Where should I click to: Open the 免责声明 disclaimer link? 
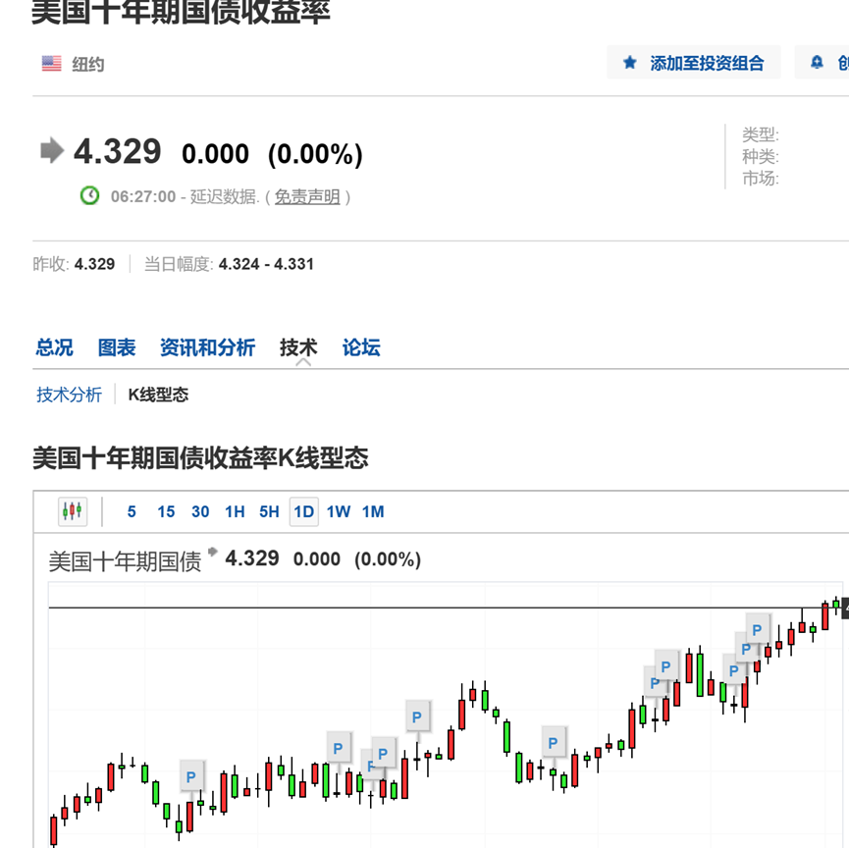coord(307,196)
